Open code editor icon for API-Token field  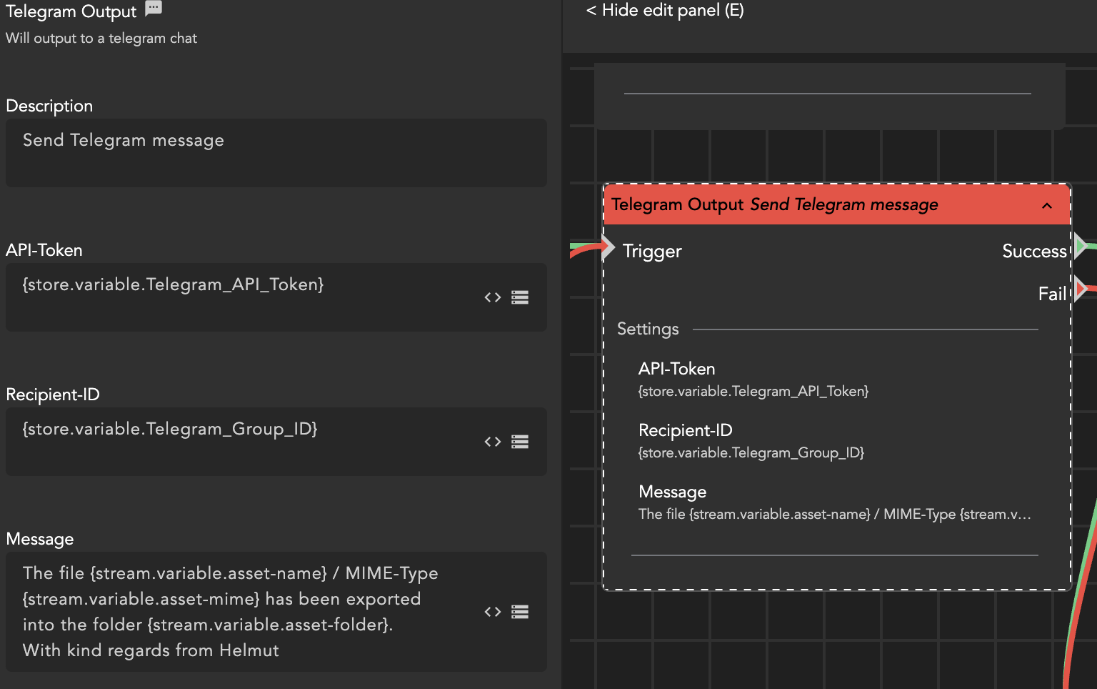tap(492, 297)
